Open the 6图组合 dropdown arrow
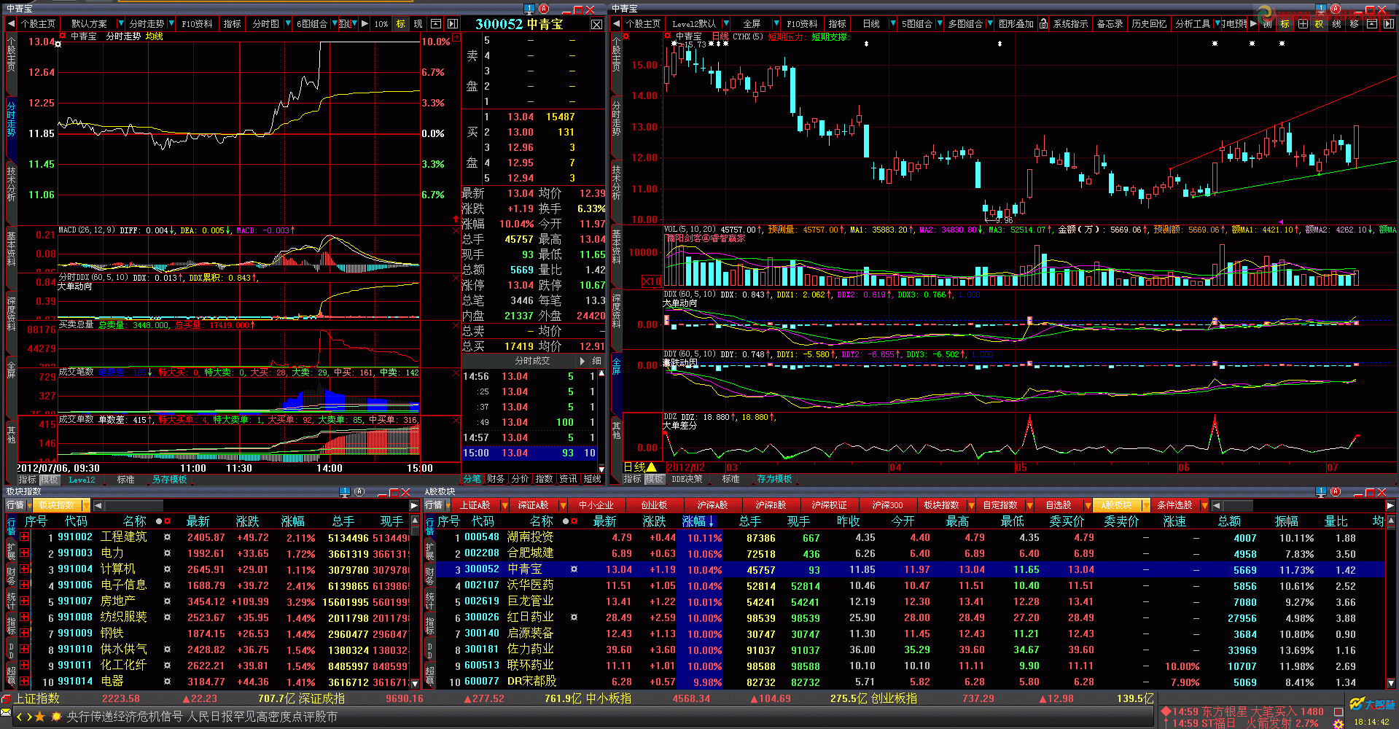 click(x=334, y=24)
